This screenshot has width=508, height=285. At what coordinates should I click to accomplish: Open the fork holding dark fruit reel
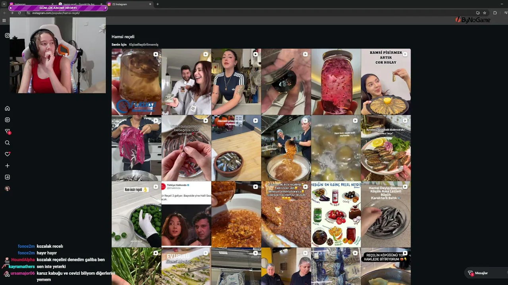(x=286, y=82)
